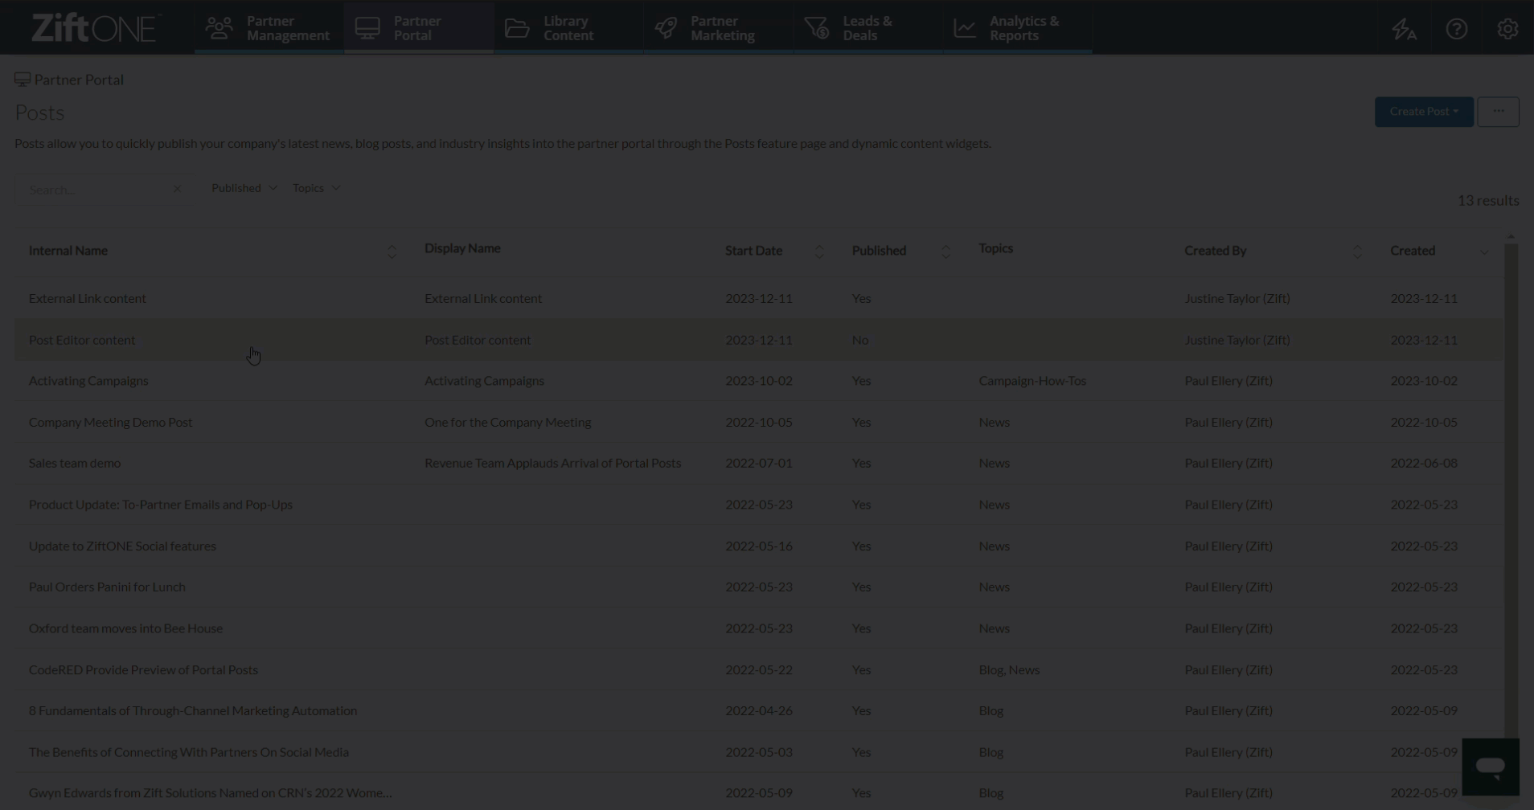Open the Activating Campaigns post
The height and width of the screenshot is (810, 1534).
[x=88, y=381]
